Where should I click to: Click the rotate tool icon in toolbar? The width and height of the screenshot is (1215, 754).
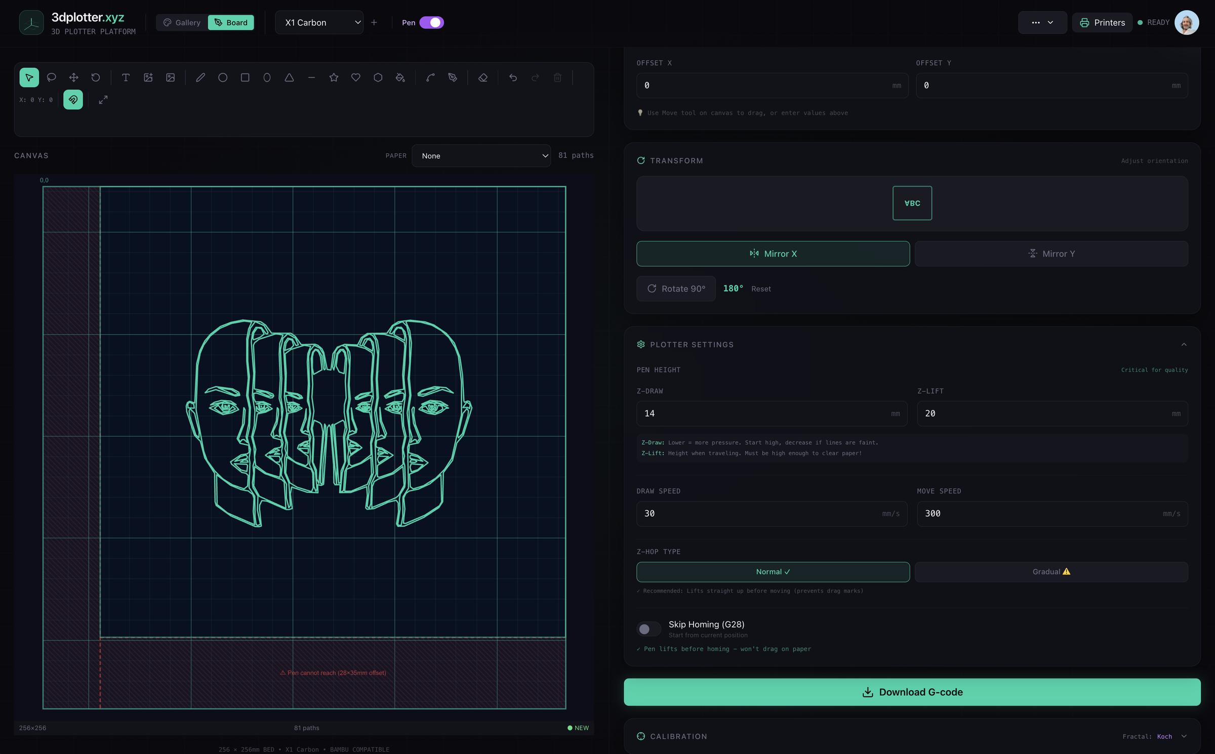point(96,77)
